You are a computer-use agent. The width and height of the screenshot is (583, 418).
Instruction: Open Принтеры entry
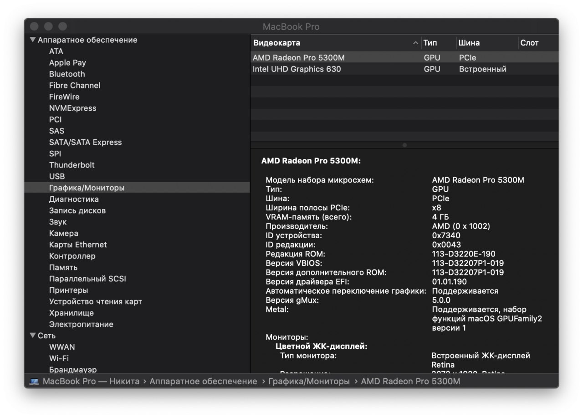(68, 290)
